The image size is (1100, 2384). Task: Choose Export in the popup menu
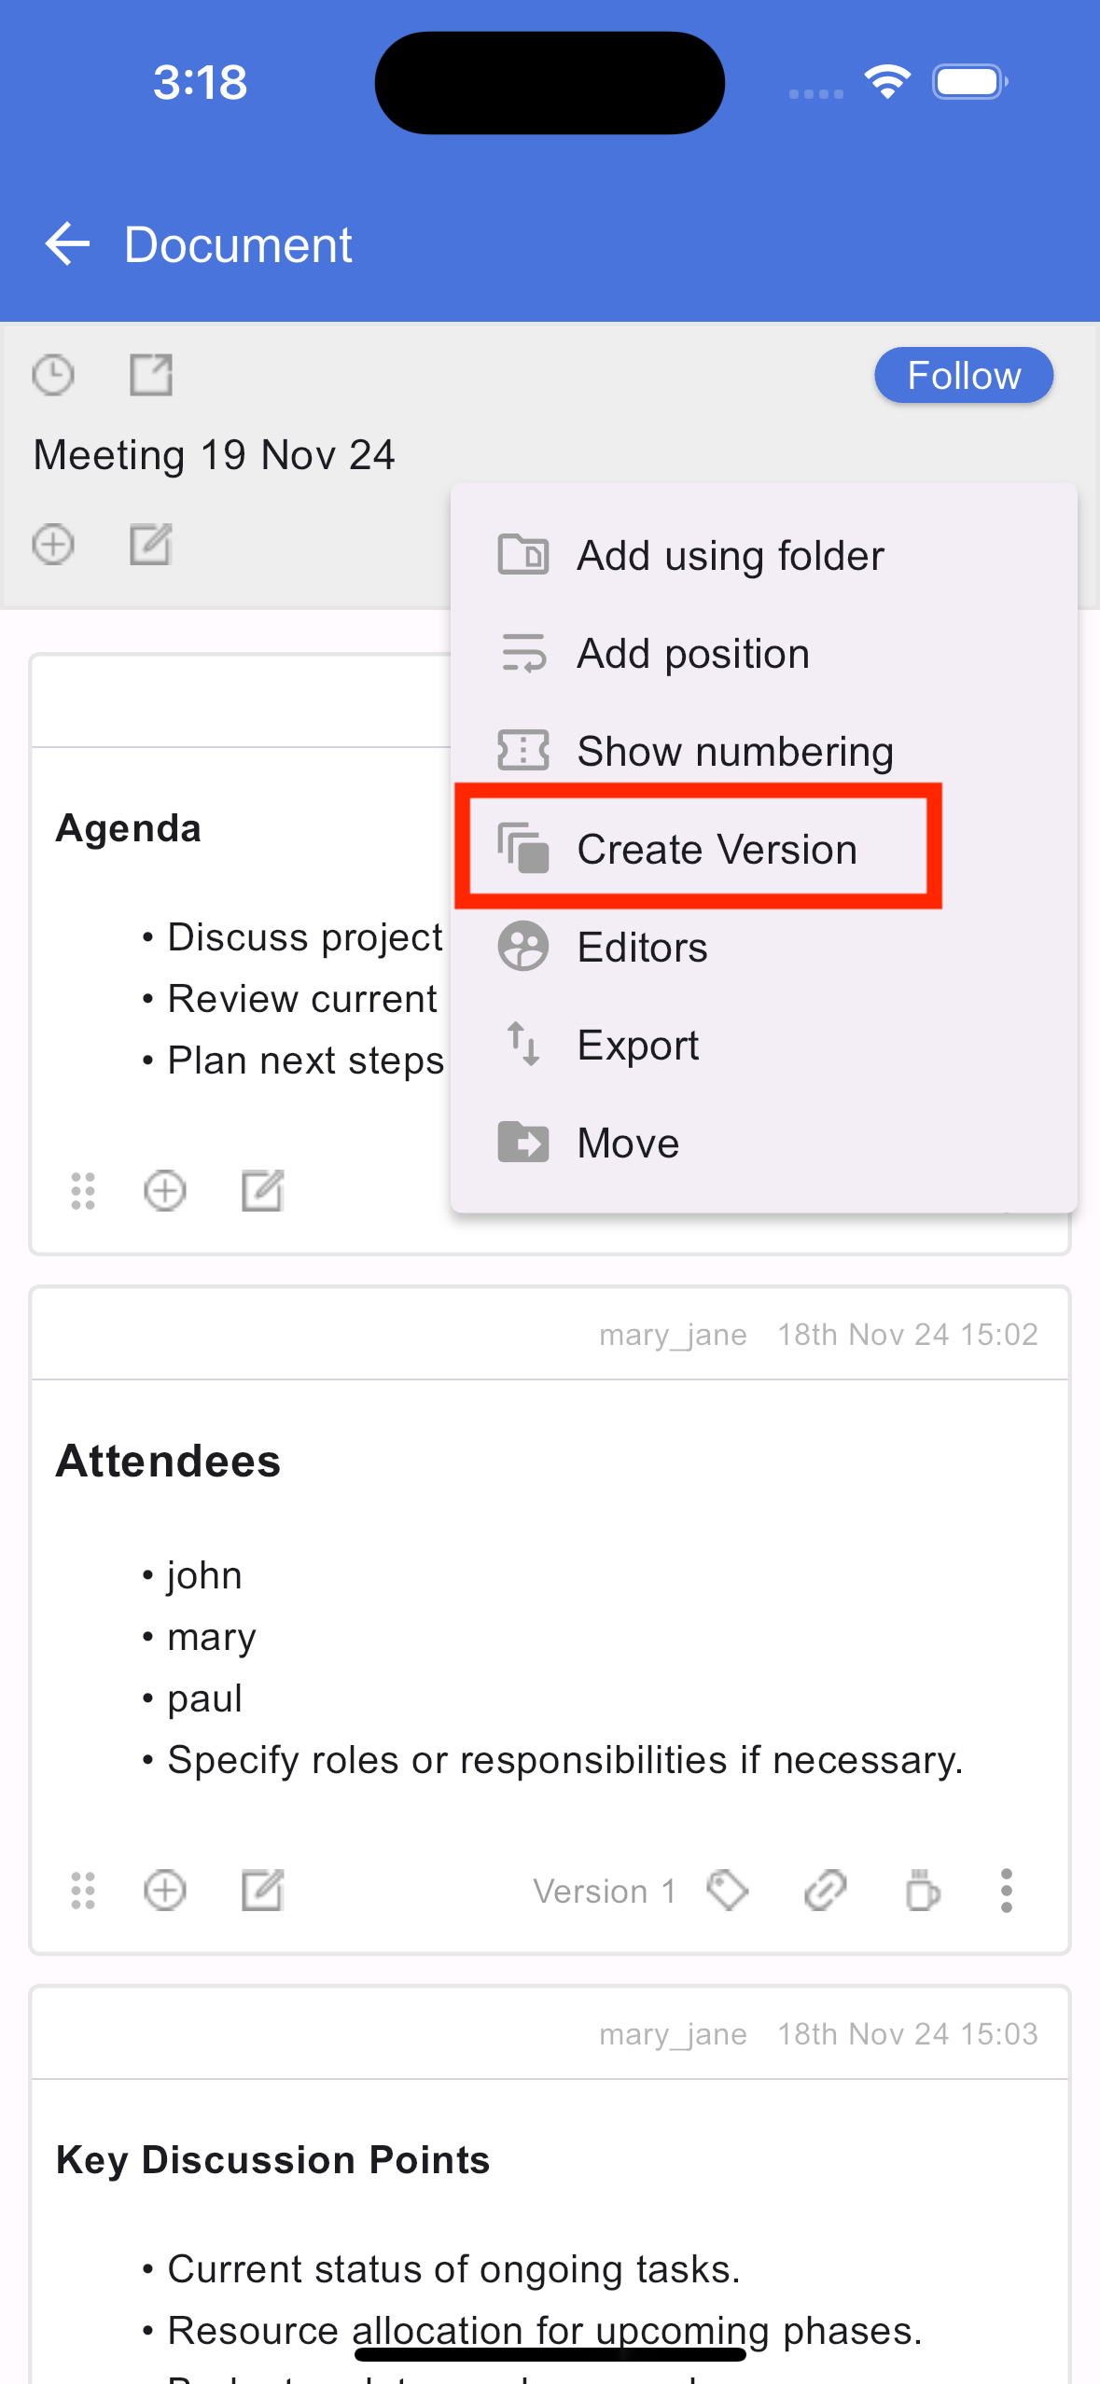click(763, 1046)
